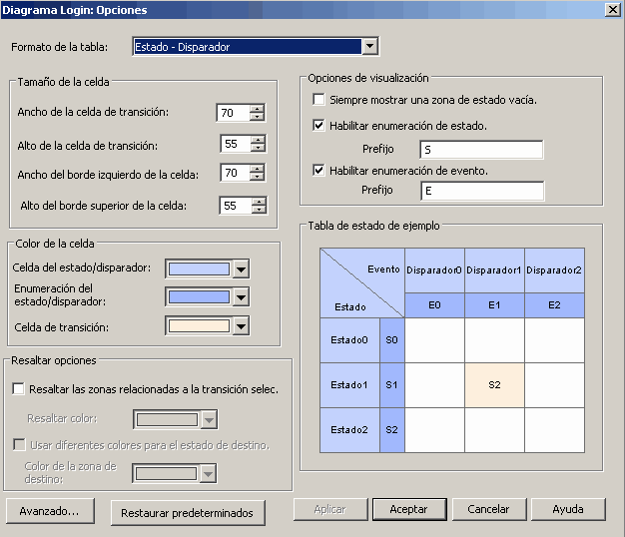Click the Estado2 row header
The width and height of the screenshot is (625, 537).
pyautogui.click(x=349, y=430)
